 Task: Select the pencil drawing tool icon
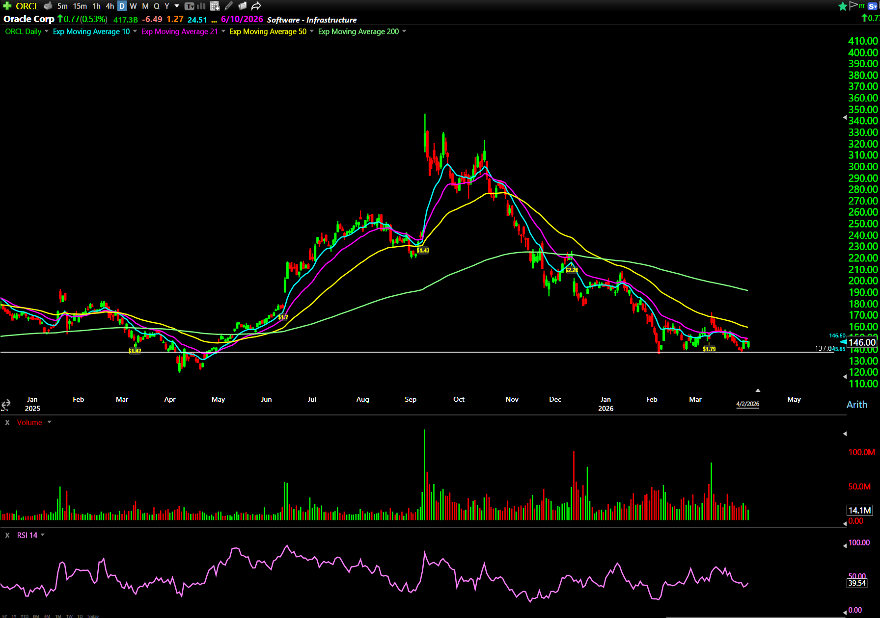tap(229, 6)
